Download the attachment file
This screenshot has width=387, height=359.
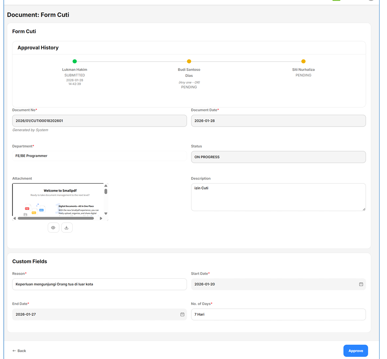point(67,228)
